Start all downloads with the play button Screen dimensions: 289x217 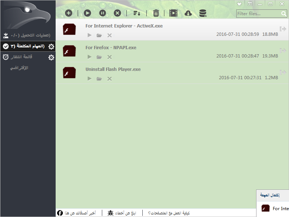(87, 13)
